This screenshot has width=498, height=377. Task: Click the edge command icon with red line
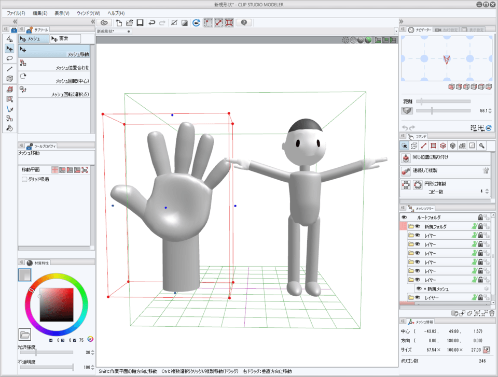click(x=424, y=146)
